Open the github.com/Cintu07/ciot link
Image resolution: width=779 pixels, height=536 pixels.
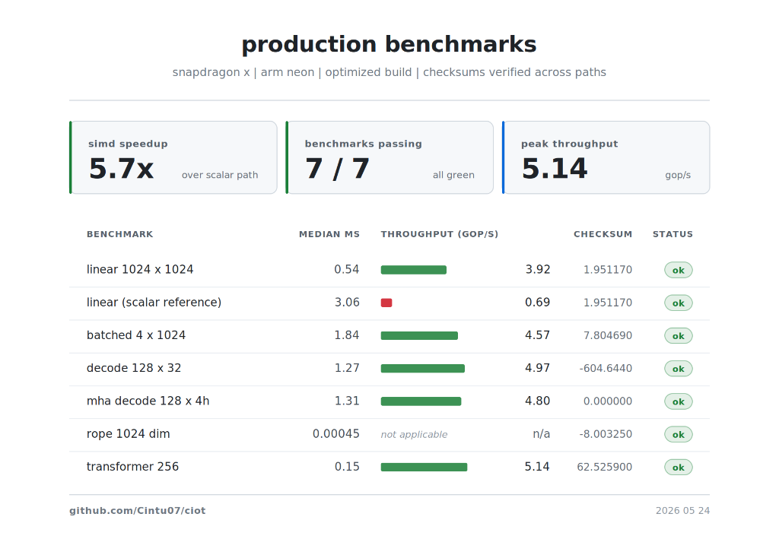pyautogui.click(x=137, y=511)
